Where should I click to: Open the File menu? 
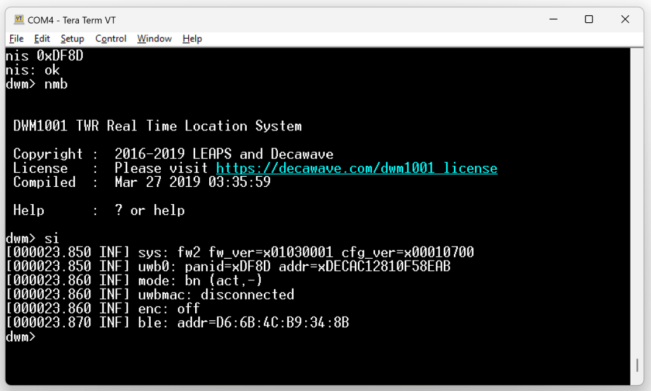coord(17,39)
